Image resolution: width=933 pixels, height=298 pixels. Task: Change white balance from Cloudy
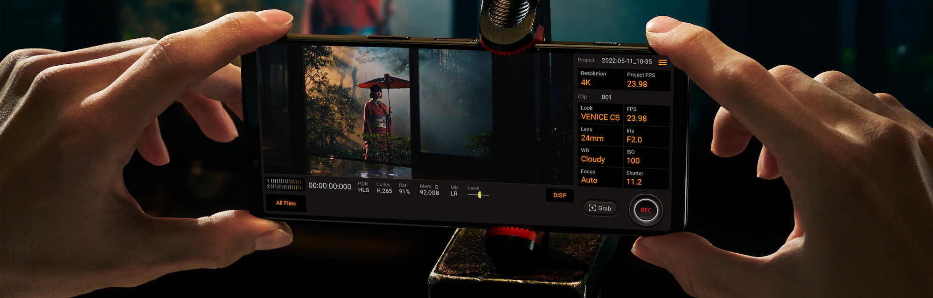(600, 156)
